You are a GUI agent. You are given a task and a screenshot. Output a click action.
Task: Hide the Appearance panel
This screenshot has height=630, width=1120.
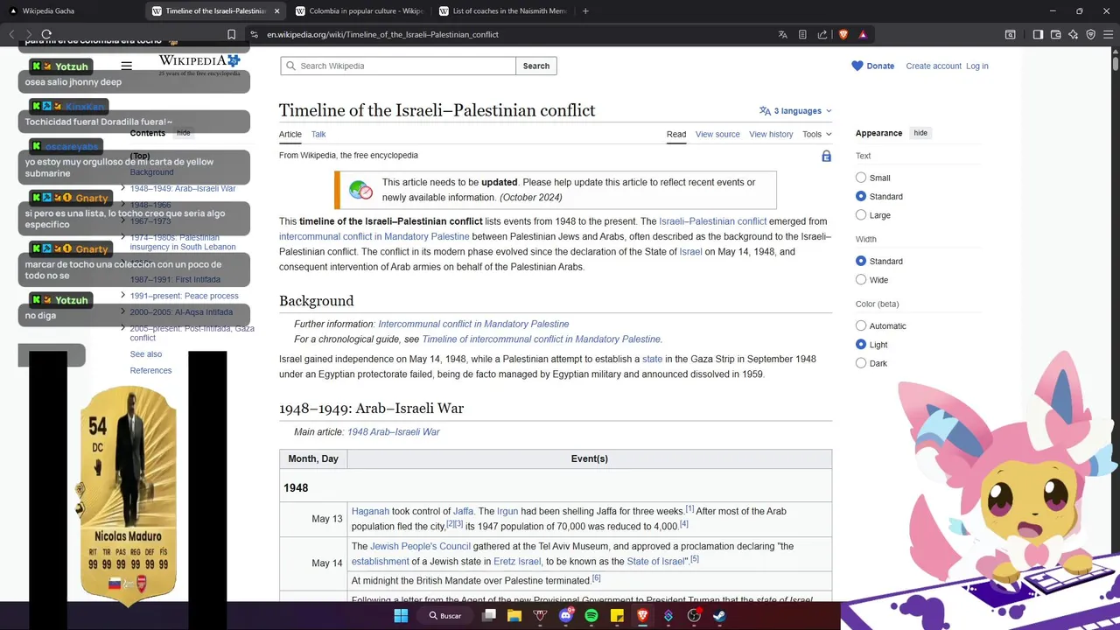(x=920, y=133)
